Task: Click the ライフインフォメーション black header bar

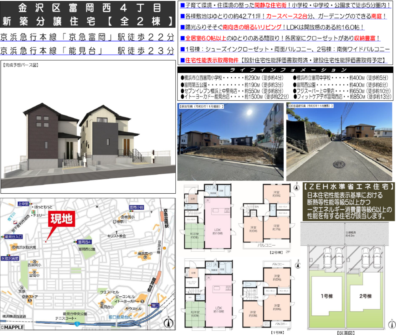Action: (x=285, y=70)
